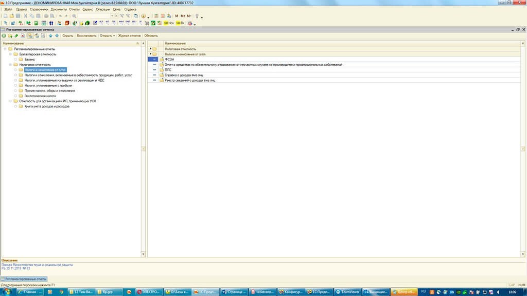Collapse the Бухгалтерская отчетность tree node
The width and height of the screenshot is (527, 296).
[x=10, y=54]
